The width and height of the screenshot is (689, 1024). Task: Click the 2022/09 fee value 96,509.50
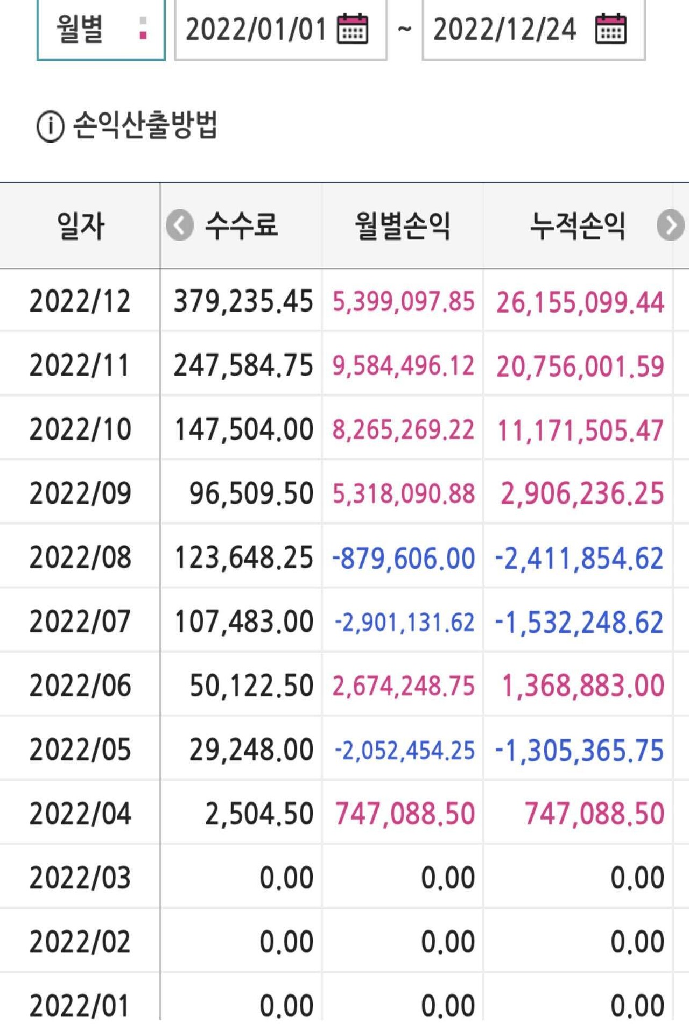click(x=251, y=493)
